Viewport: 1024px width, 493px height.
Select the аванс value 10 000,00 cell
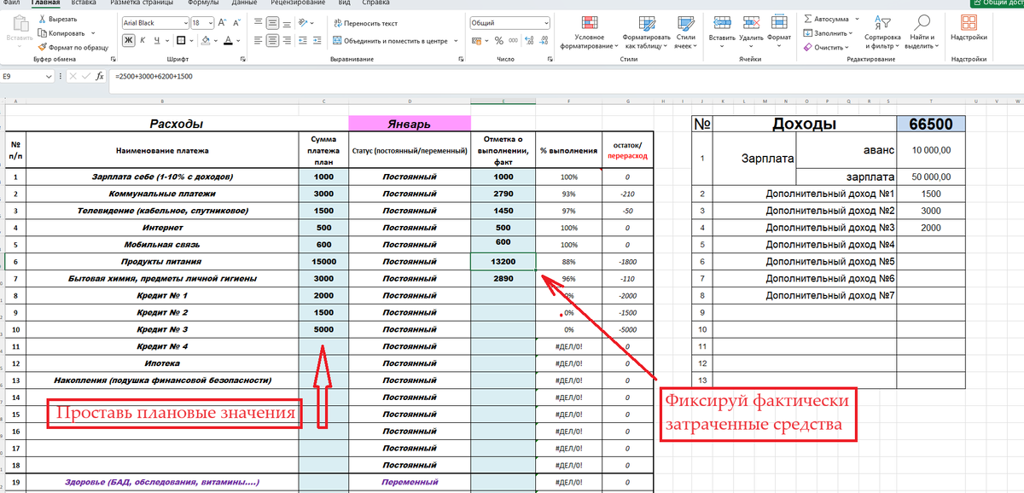tap(931, 150)
